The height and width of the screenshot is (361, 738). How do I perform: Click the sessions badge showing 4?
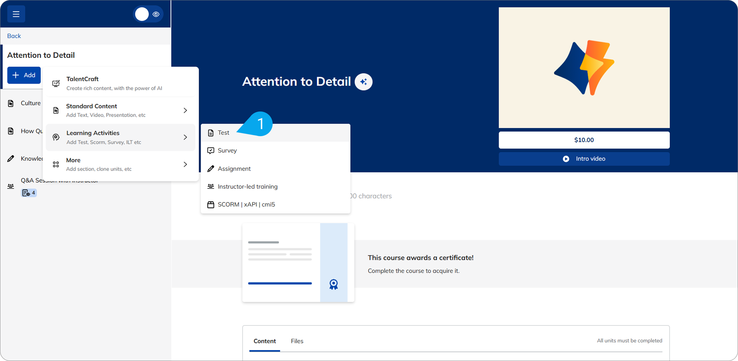coord(29,193)
